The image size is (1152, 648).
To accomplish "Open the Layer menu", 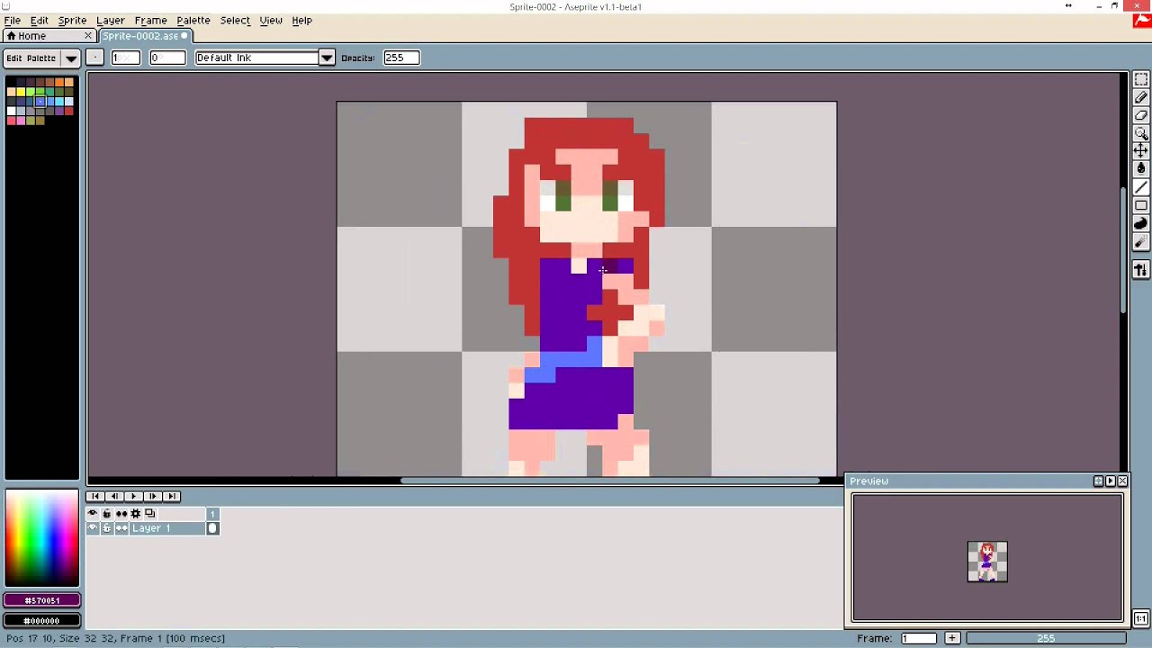I will (110, 20).
